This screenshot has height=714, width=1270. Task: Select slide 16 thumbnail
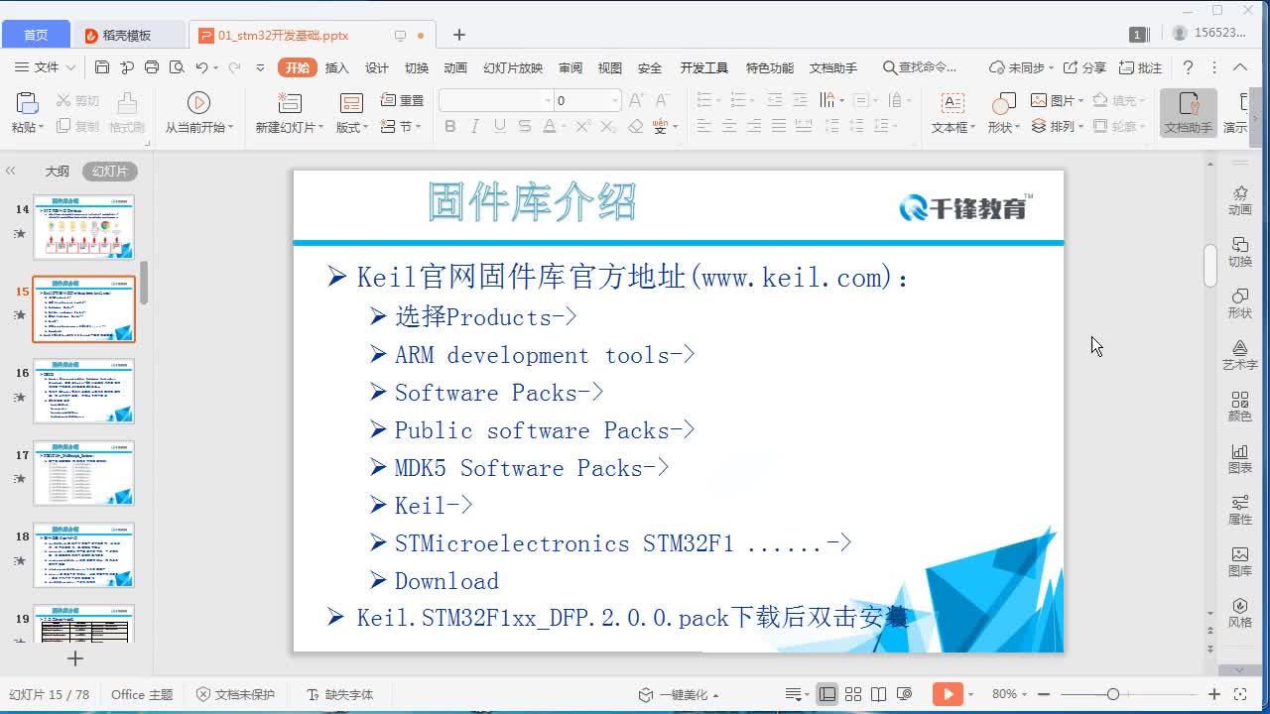[x=83, y=391]
